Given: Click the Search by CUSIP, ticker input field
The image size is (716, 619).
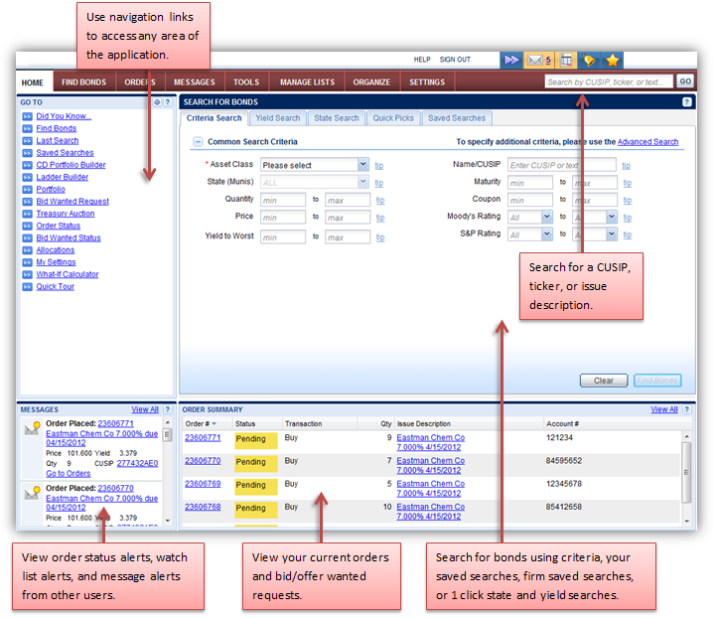Looking at the screenshot, I should coord(609,82).
